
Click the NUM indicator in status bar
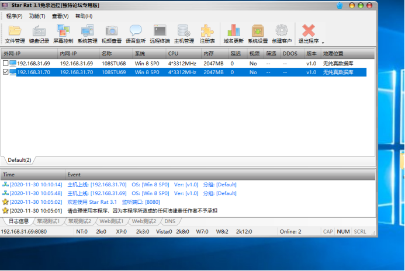[x=343, y=231]
